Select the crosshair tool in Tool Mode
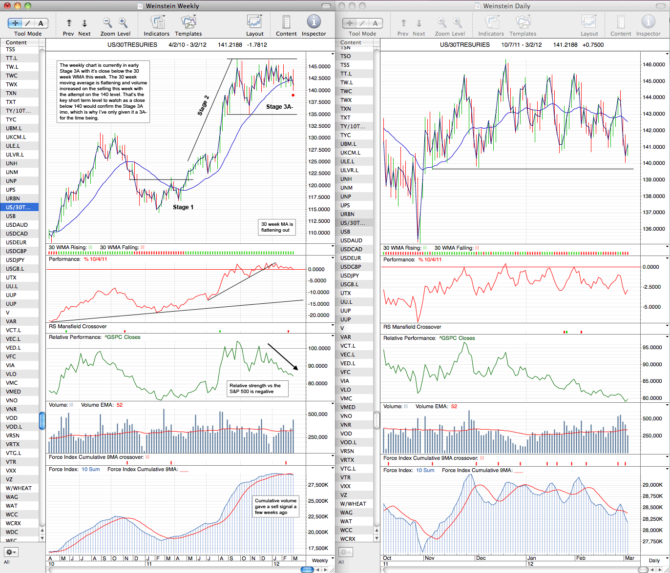The width and height of the screenshot is (670, 573). 15,23
